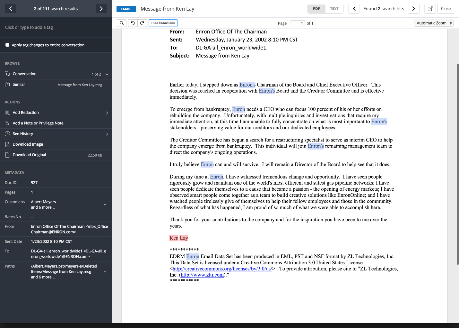Jump to next search hit
The height and width of the screenshot is (328, 459).
tap(414, 9)
